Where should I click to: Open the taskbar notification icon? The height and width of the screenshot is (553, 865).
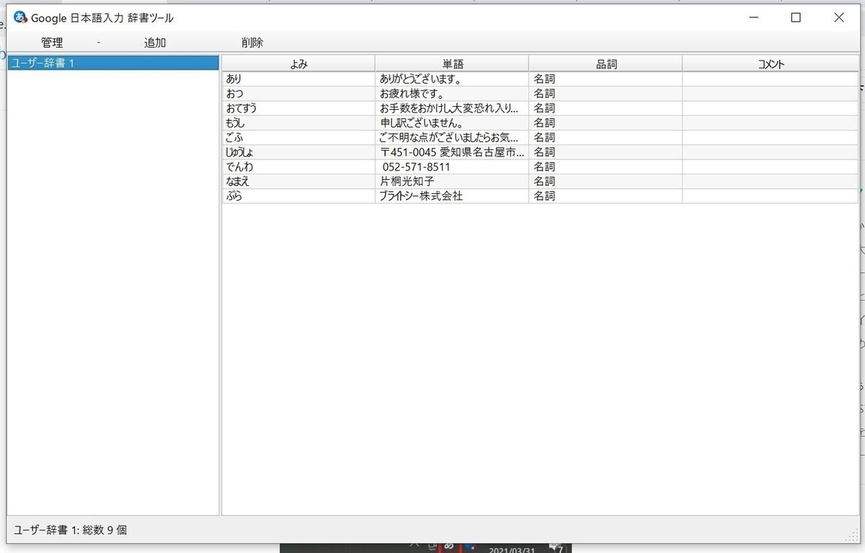[556, 548]
